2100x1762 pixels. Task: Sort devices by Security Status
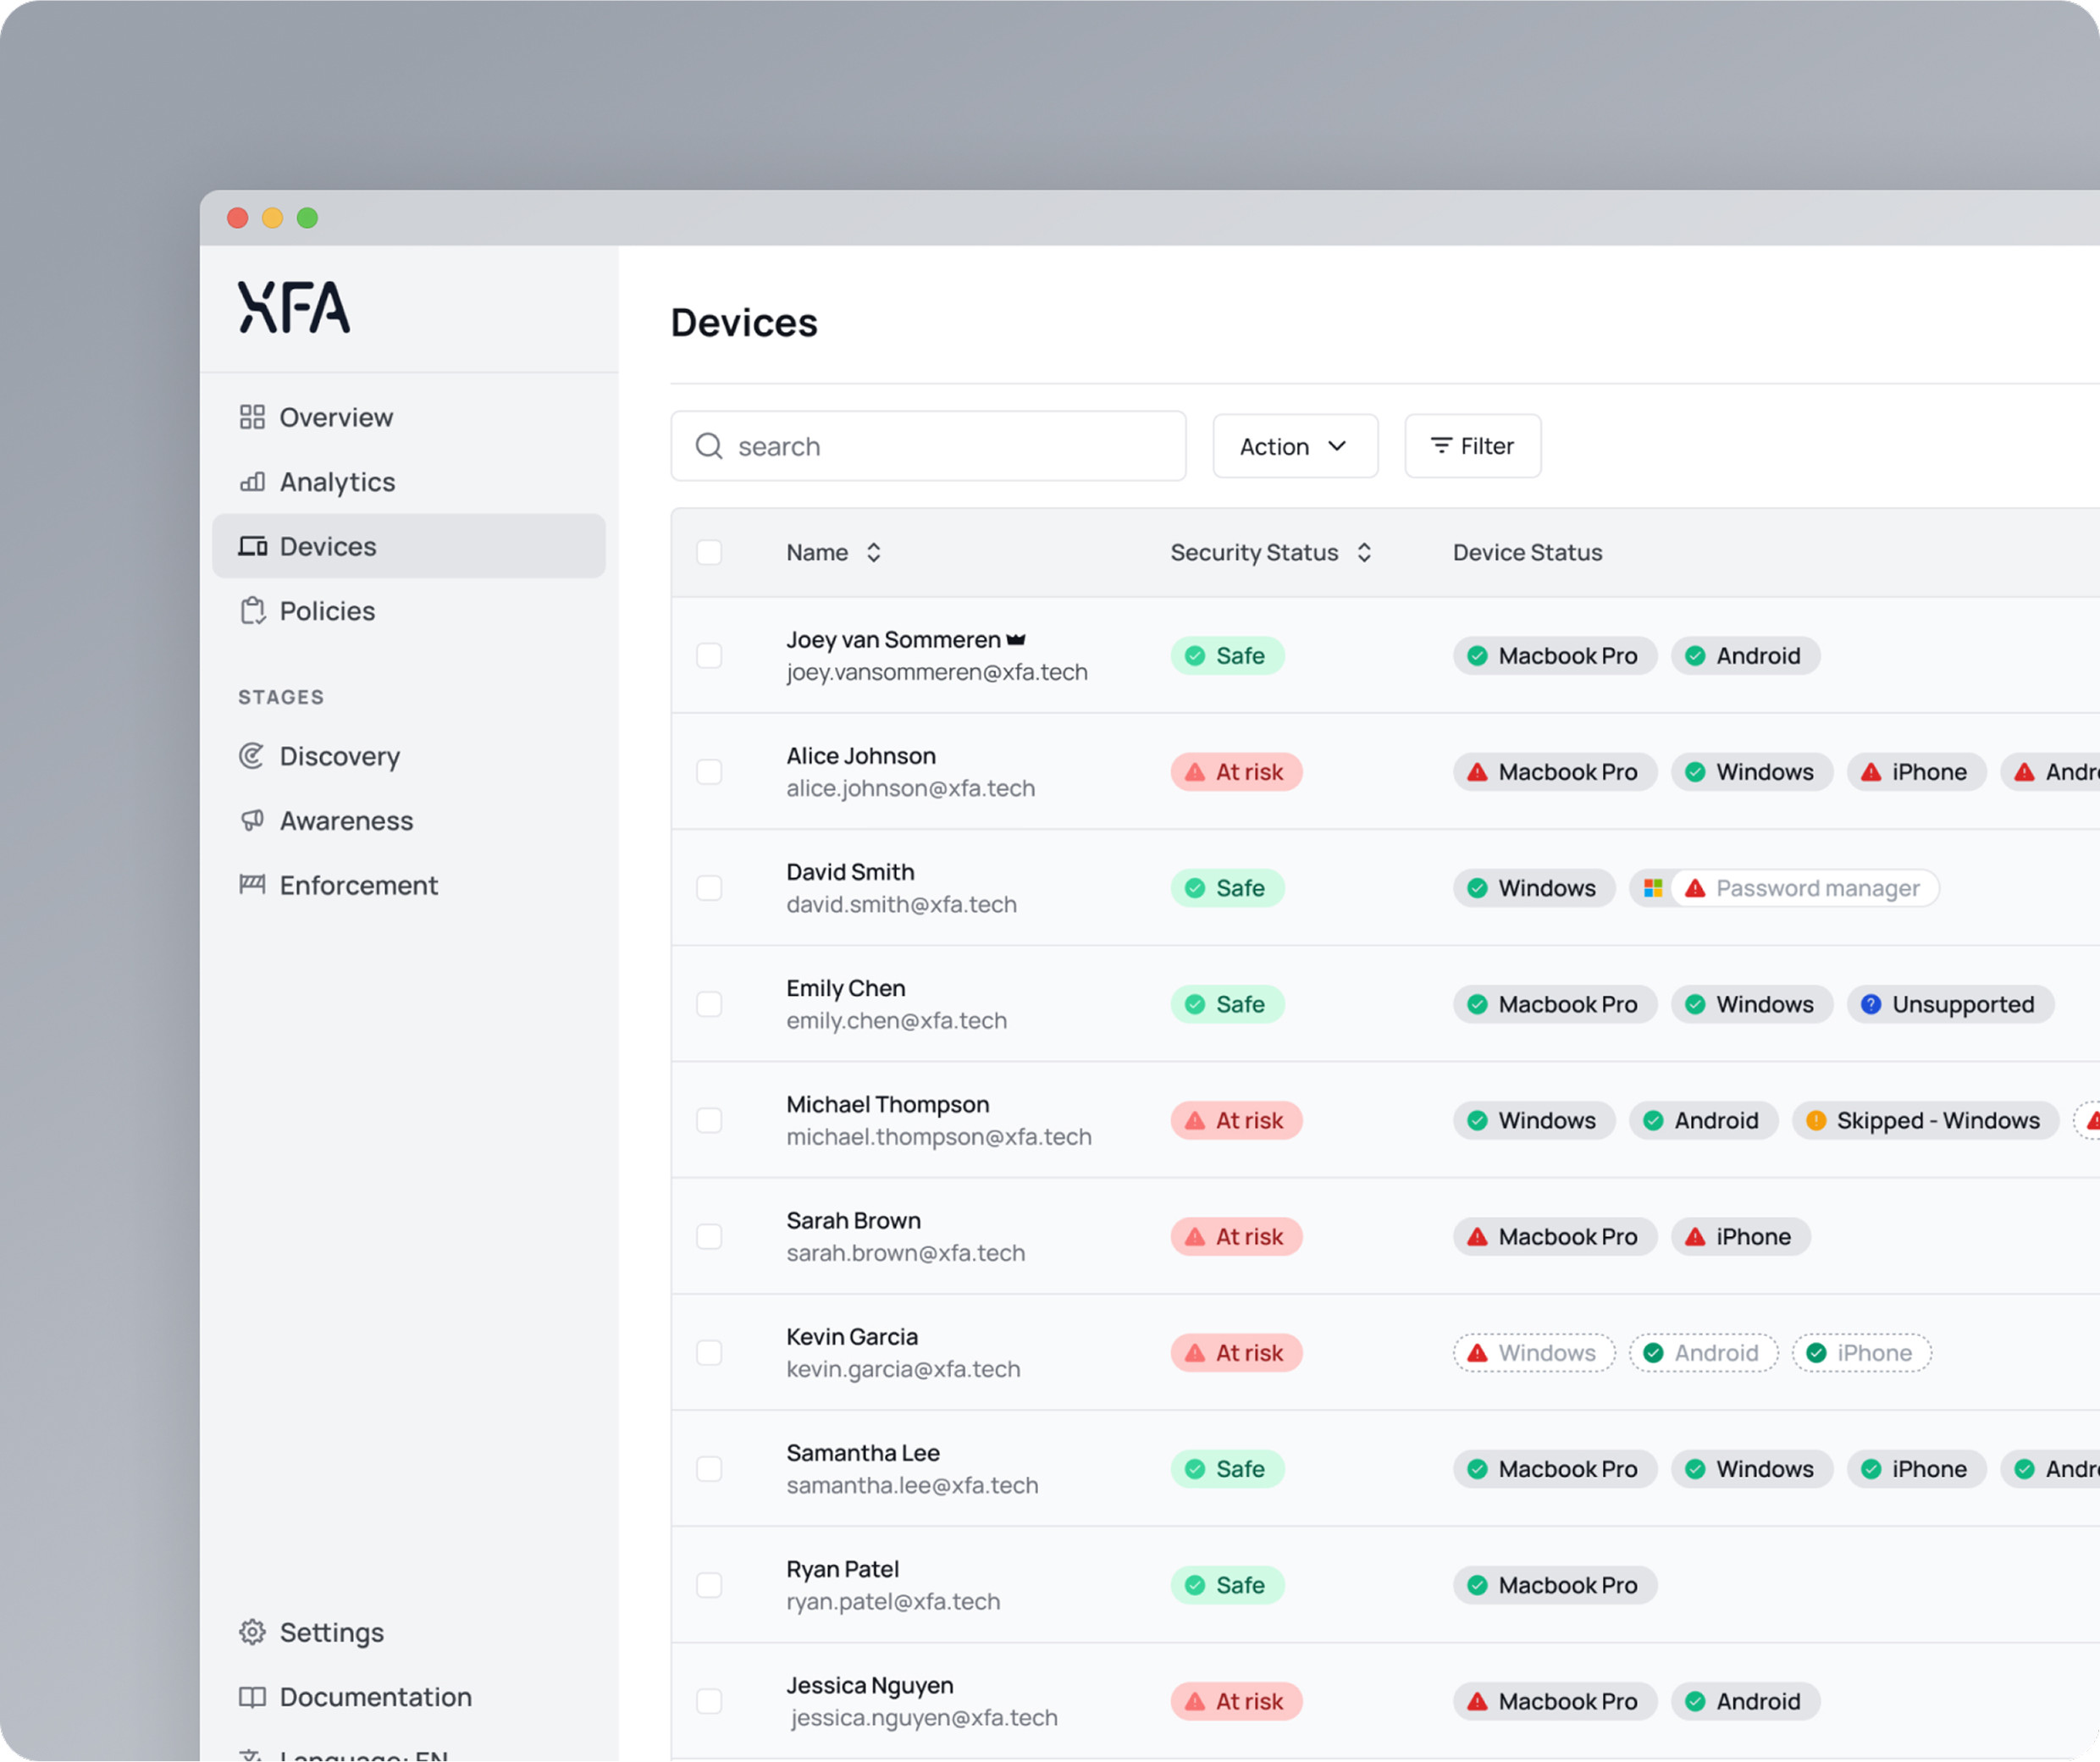coord(1364,552)
